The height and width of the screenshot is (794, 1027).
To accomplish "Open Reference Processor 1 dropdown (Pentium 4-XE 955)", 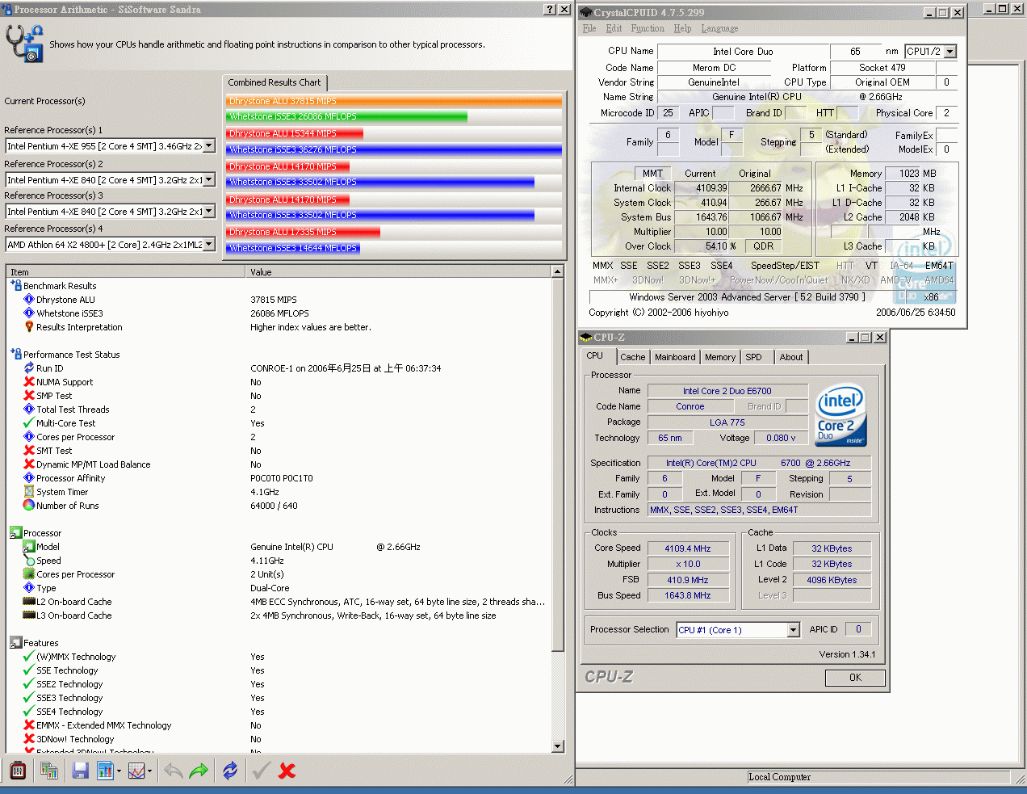I will point(209,146).
